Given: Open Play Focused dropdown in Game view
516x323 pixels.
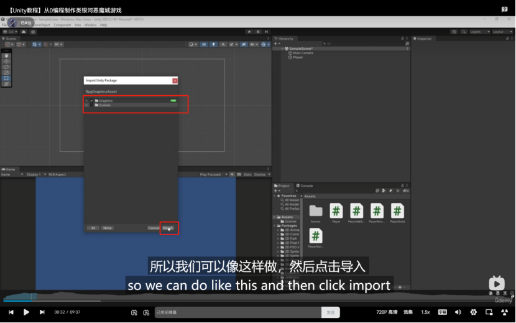Looking at the screenshot, I should tap(213, 174).
